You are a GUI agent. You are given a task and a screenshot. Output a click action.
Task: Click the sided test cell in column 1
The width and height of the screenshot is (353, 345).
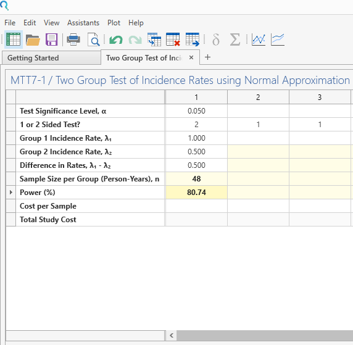[196, 125]
